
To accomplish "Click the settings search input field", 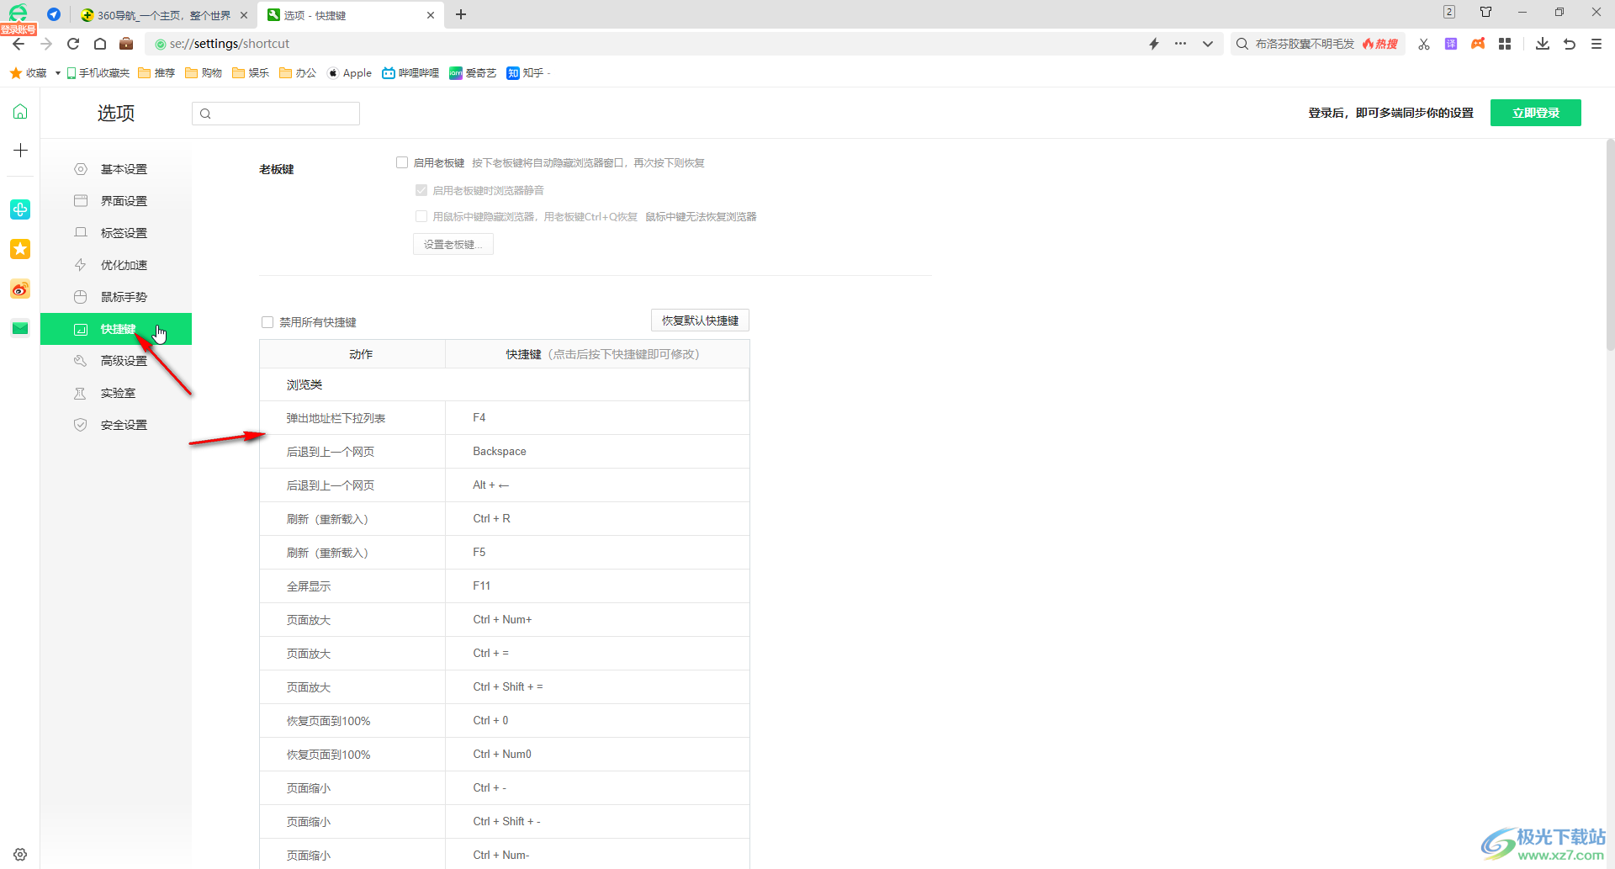I will pyautogui.click(x=276, y=114).
